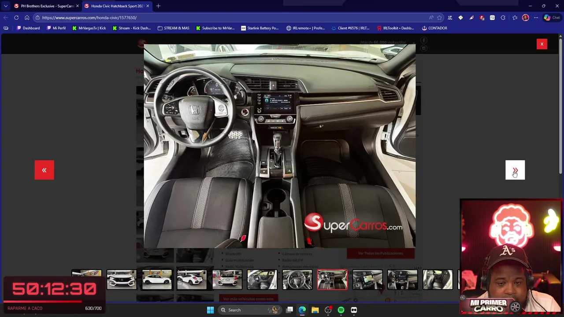Image resolution: width=564 pixels, height=317 pixels.
Task: Open the red badge extension icon
Action: [x=482, y=18]
